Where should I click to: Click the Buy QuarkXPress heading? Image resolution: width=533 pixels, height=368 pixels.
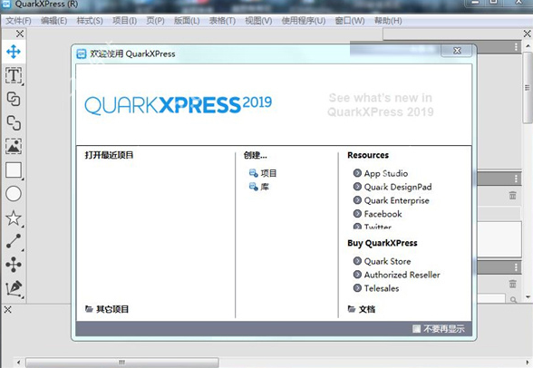(383, 243)
